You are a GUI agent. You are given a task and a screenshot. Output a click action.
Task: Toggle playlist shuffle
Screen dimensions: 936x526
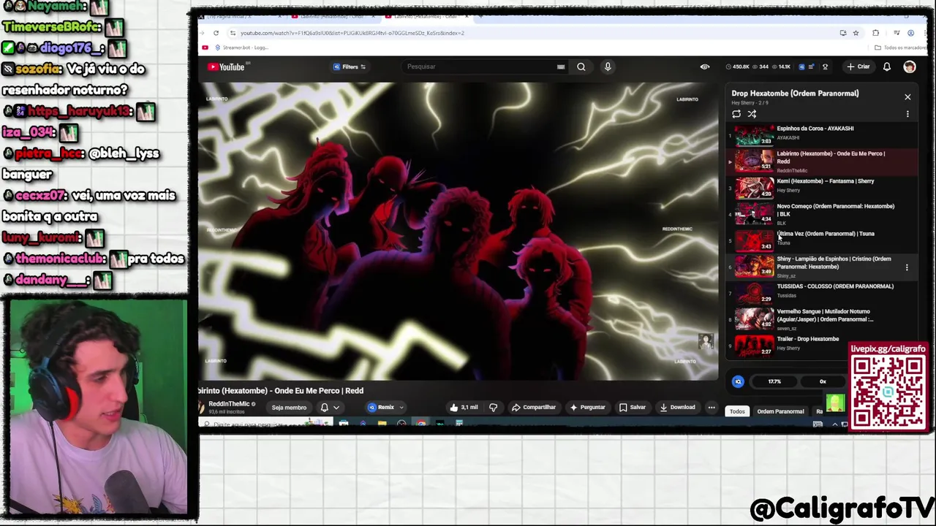(752, 114)
